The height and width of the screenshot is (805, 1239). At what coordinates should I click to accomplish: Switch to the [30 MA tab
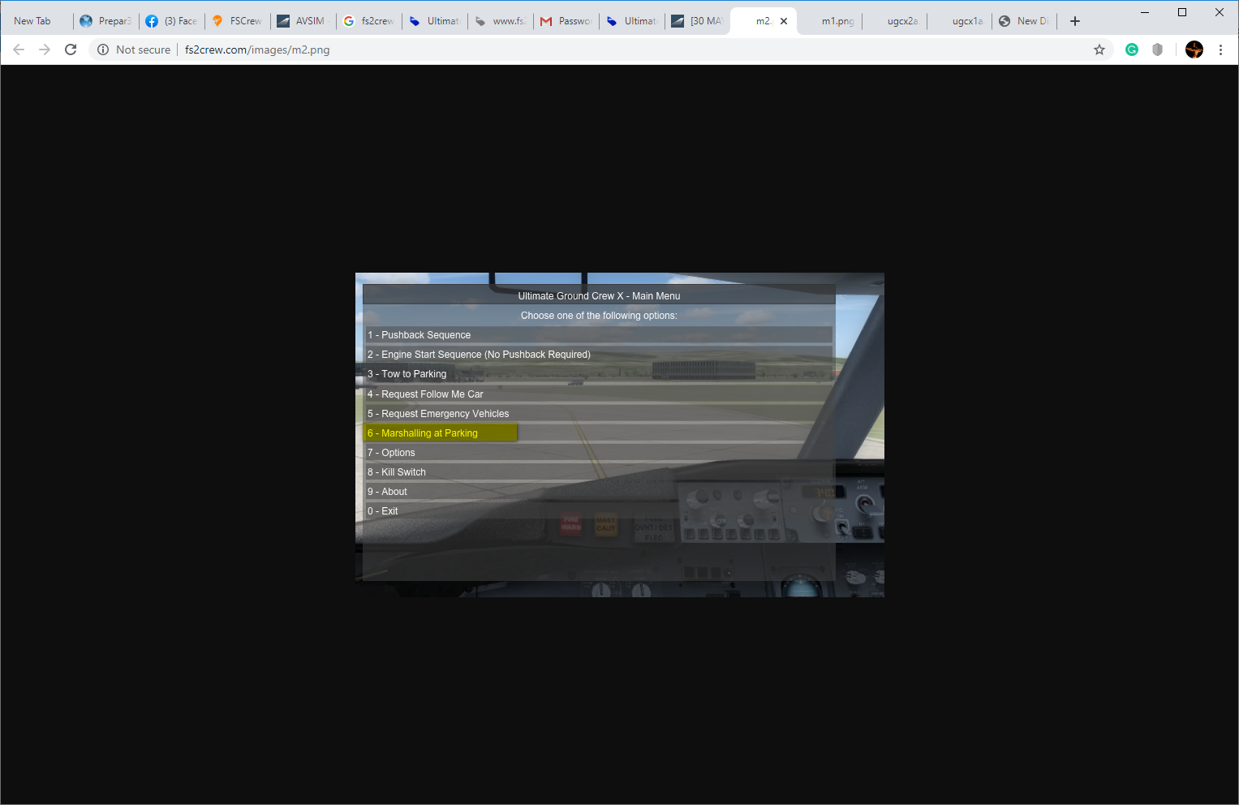698,21
